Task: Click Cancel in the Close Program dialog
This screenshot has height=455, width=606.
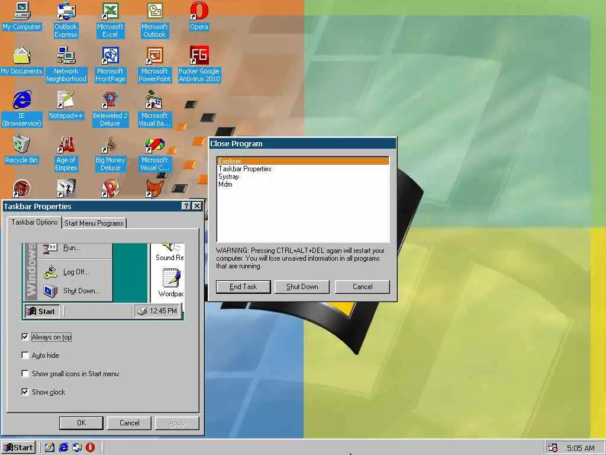Action: click(363, 287)
